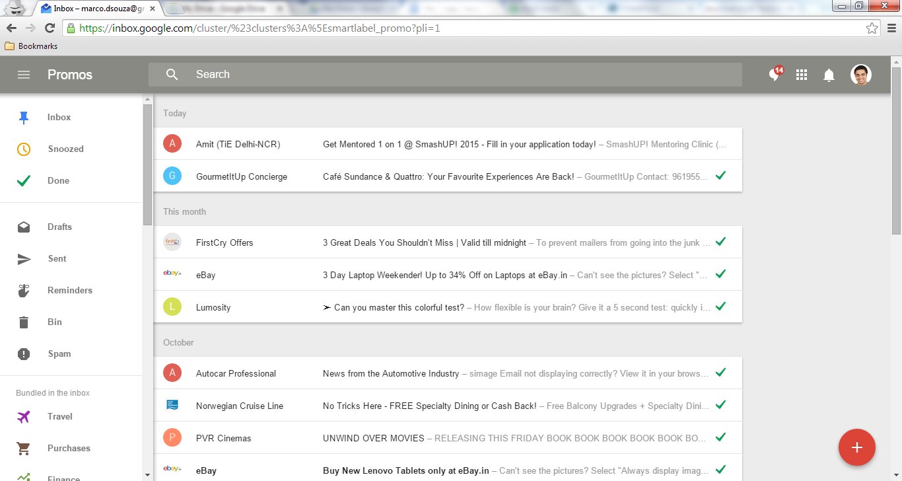
Task: Open News from the Automotive Industry email
Action: 448,373
